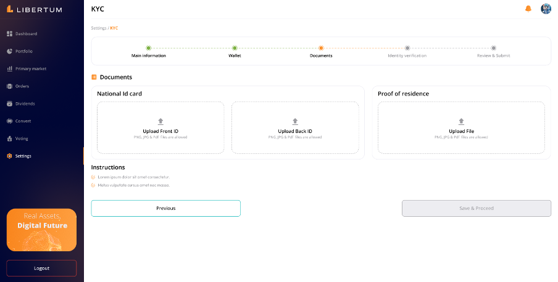Click the Orders sidebar icon
Screen dimensions: 558x282
tap(9, 86)
